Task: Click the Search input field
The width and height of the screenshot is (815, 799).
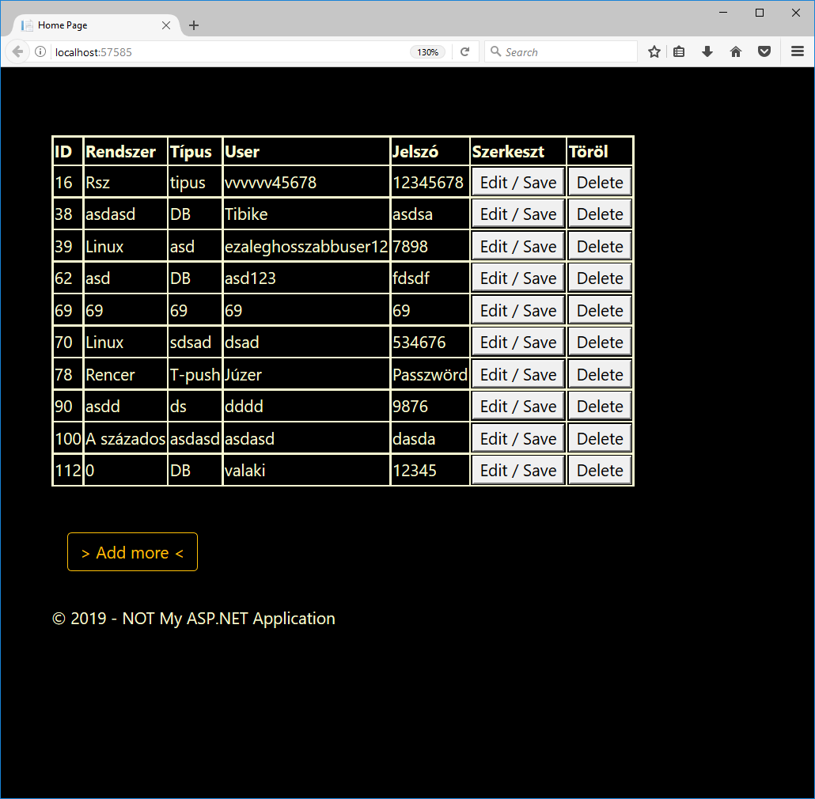Action: coord(566,52)
